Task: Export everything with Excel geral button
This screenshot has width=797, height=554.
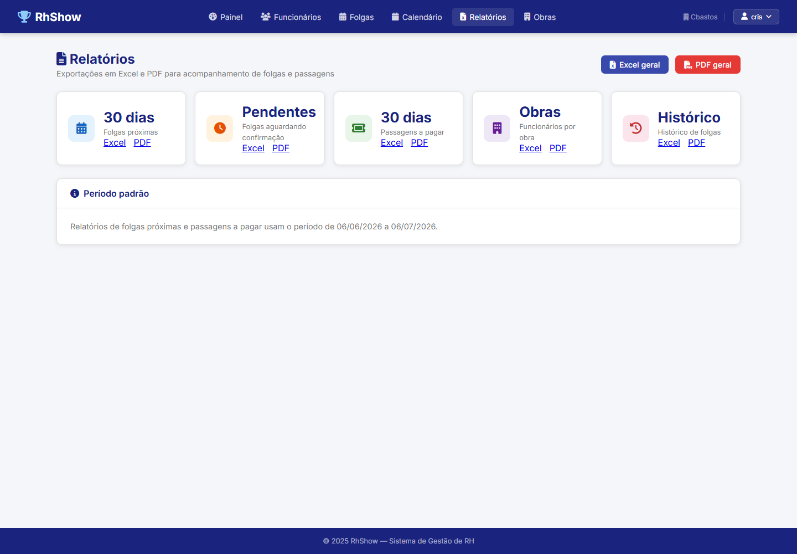Action: pos(635,65)
